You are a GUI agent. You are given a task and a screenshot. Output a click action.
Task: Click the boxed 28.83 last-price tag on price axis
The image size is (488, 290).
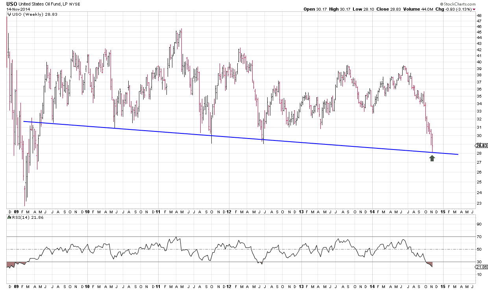pyautogui.click(x=481, y=146)
